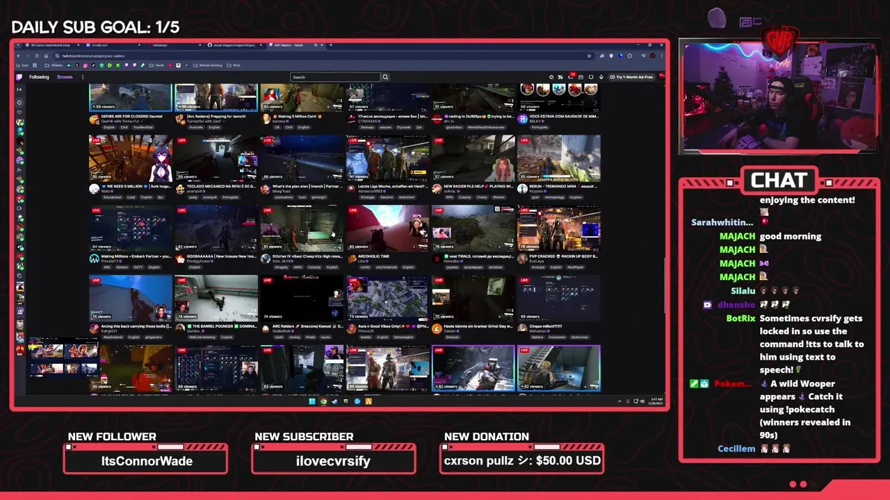The image size is (890, 500).
Task: Click 'Comedy' tag under Stitcher IV vibes
Action: pyautogui.click(x=314, y=267)
